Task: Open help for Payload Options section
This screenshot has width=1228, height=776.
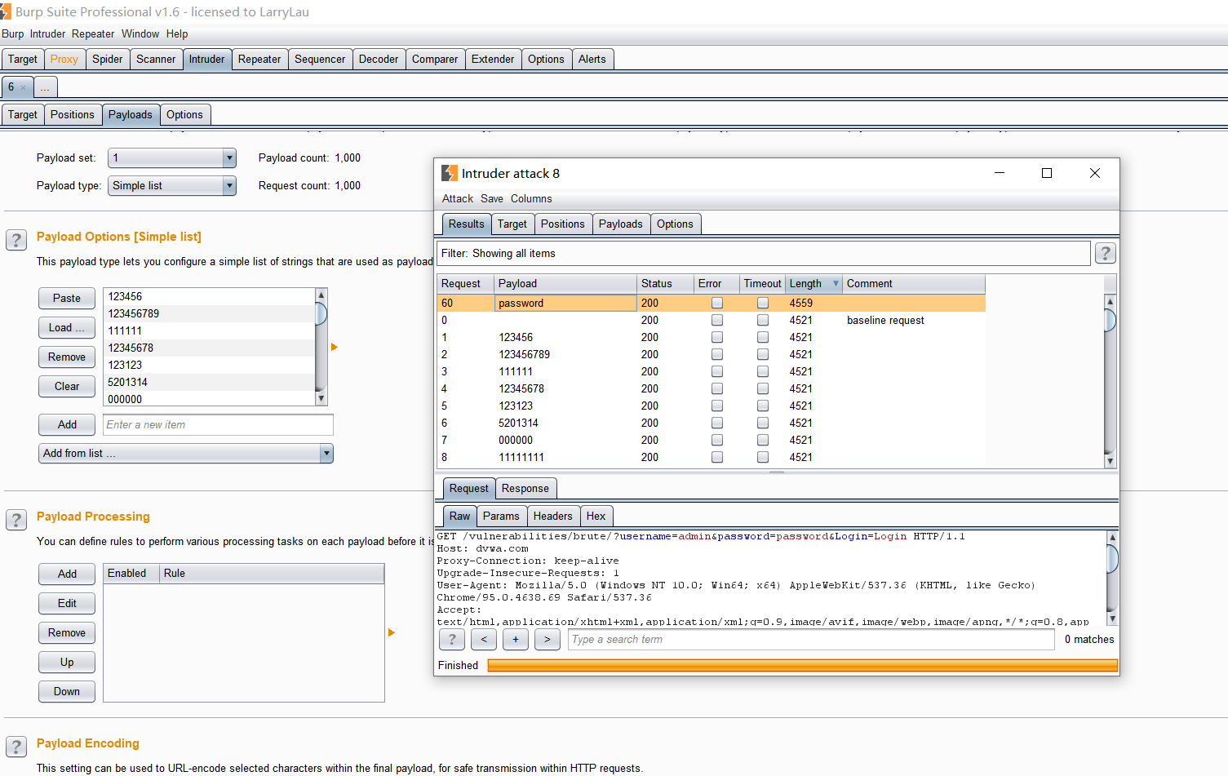Action: coord(16,240)
